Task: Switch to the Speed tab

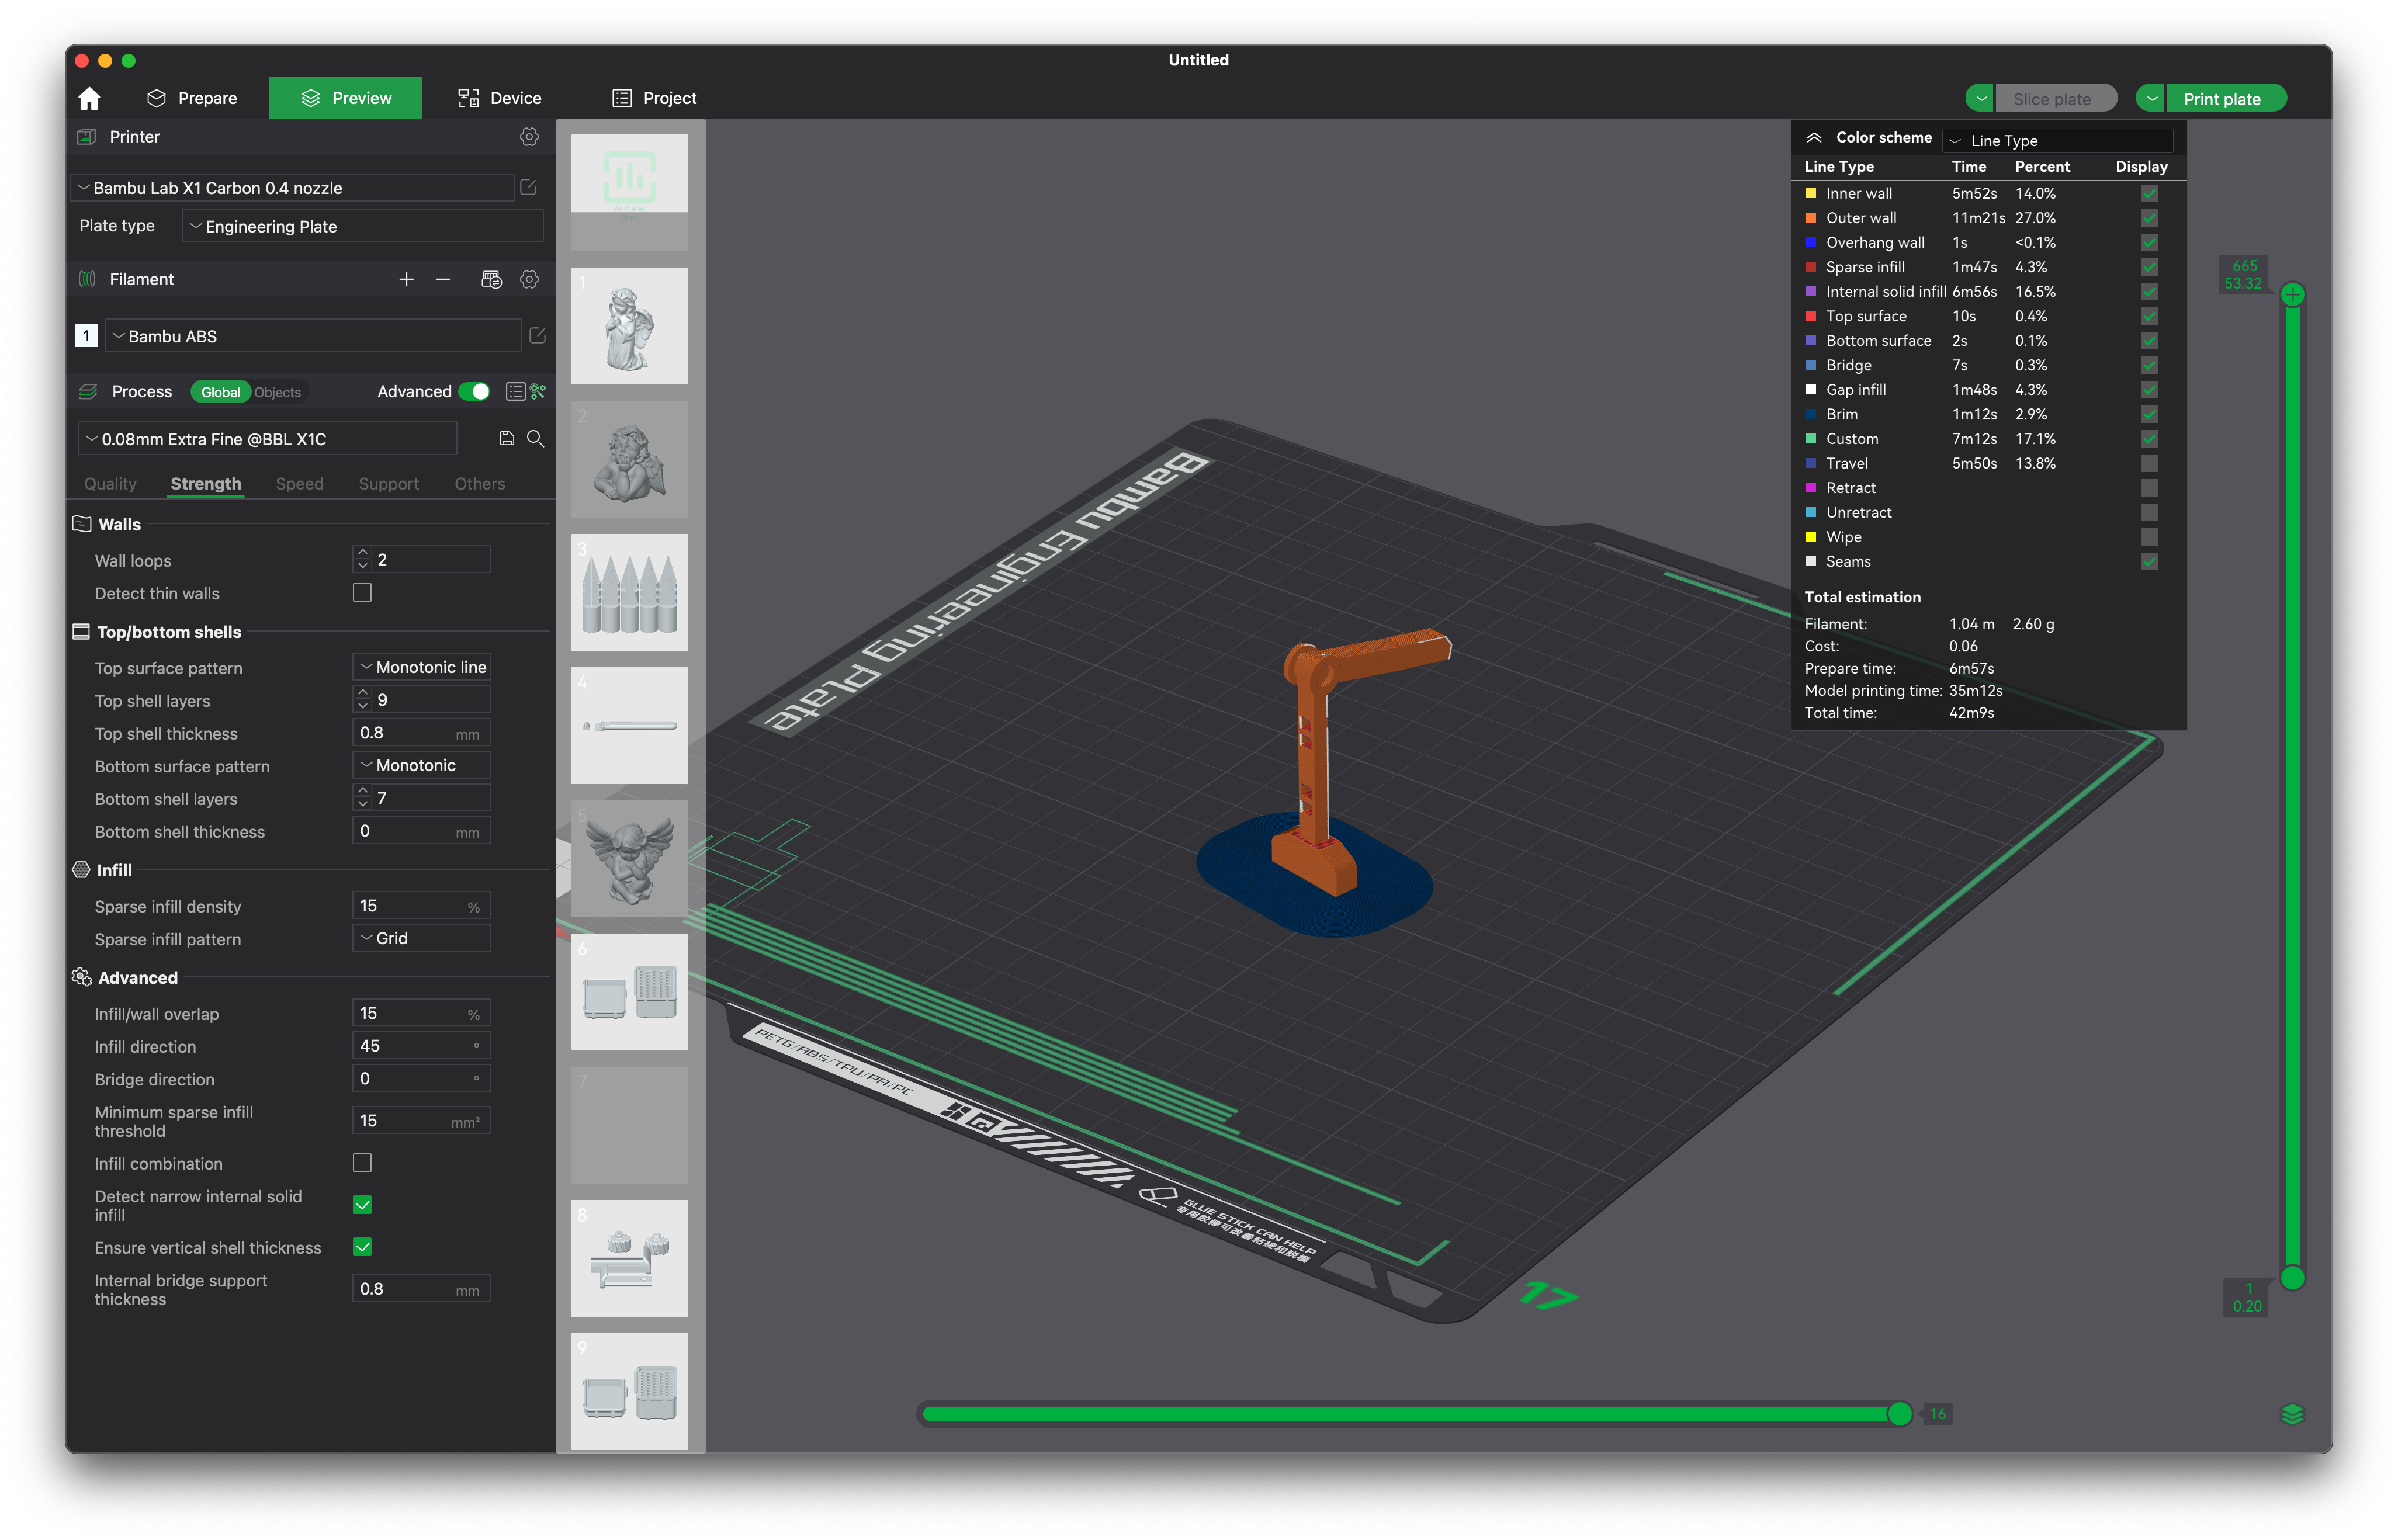Action: [299, 484]
